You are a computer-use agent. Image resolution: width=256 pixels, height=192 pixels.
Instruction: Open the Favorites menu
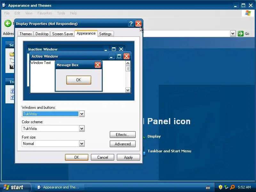pos(44,13)
